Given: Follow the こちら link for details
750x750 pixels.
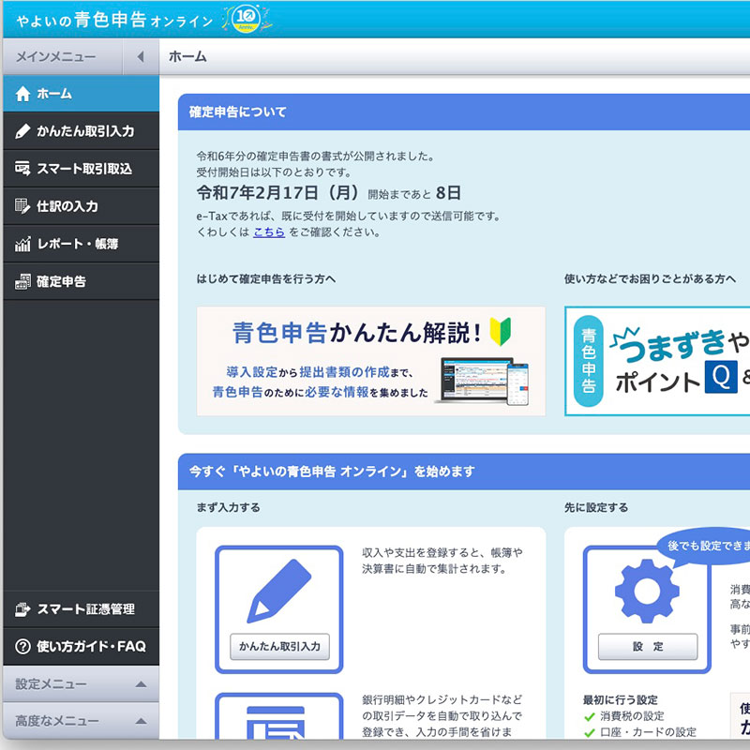Looking at the screenshot, I should point(268,232).
